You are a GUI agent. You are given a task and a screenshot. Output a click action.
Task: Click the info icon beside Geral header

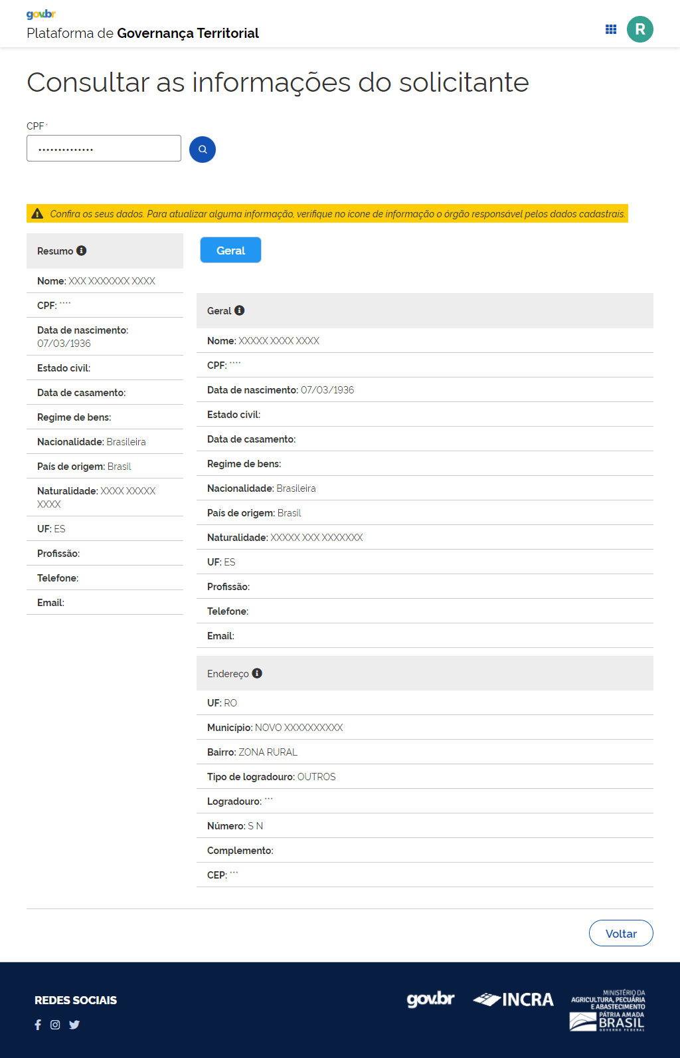240,310
